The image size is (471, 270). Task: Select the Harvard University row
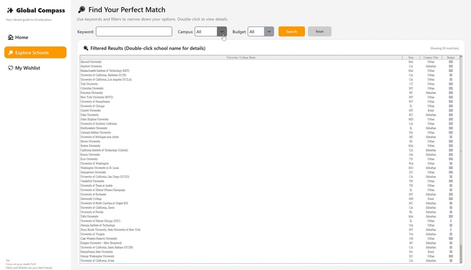coord(269,62)
